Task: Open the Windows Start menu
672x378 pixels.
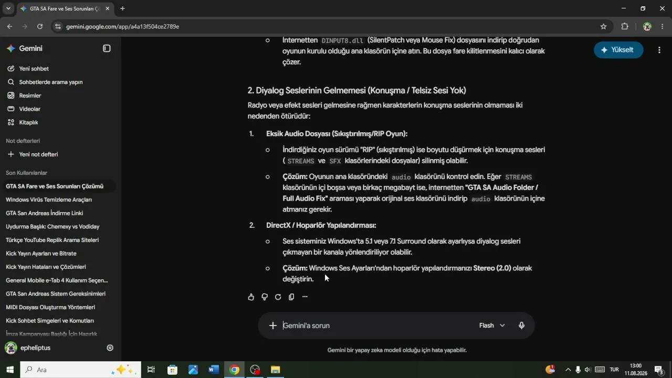Action: click(10, 370)
